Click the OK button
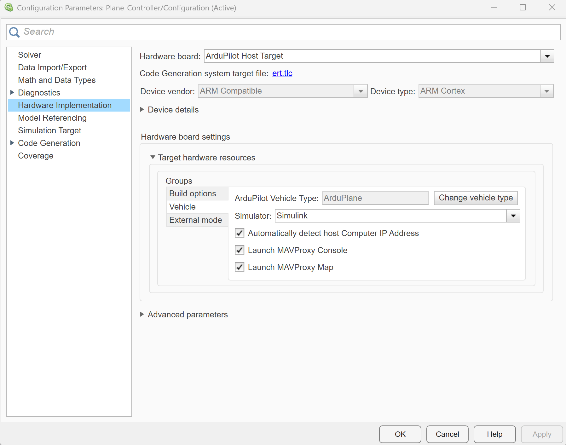The width and height of the screenshot is (566, 445). click(x=400, y=434)
